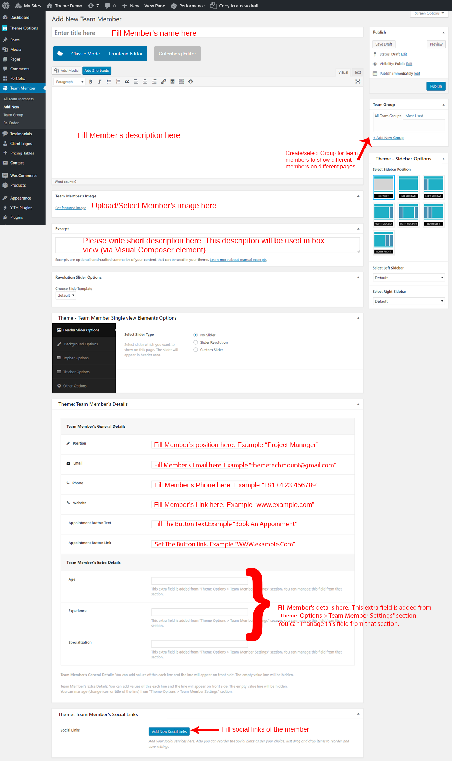Open the Choose Slide Template dropdown
The image size is (452, 761).
66,295
